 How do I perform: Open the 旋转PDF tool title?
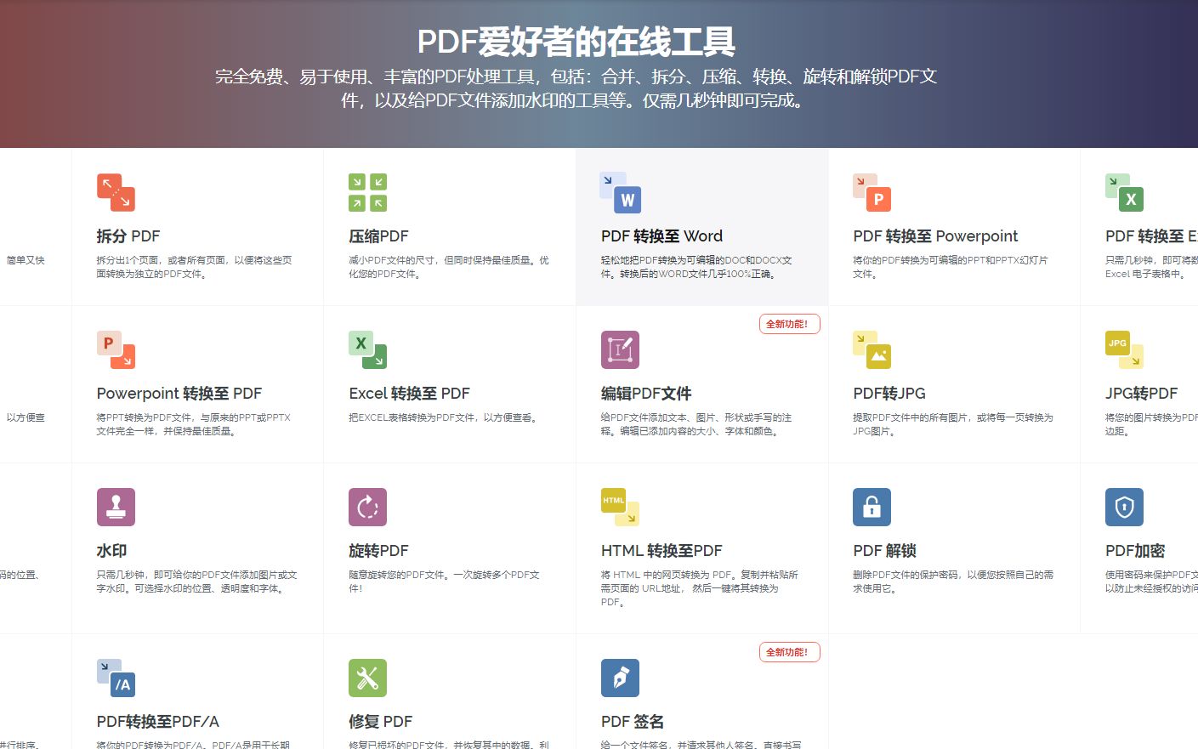[x=378, y=551]
